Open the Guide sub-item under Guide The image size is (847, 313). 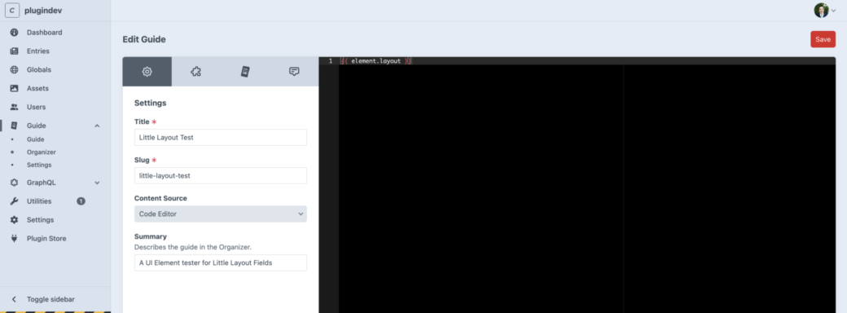(36, 139)
